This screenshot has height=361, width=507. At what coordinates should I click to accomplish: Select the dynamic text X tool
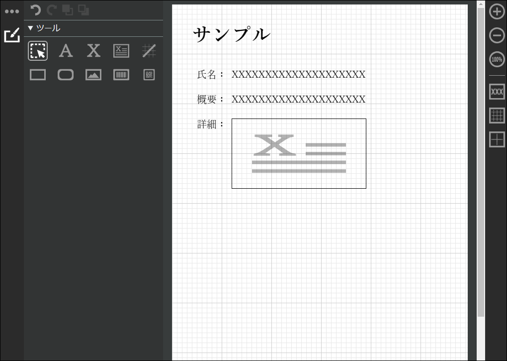tap(93, 51)
